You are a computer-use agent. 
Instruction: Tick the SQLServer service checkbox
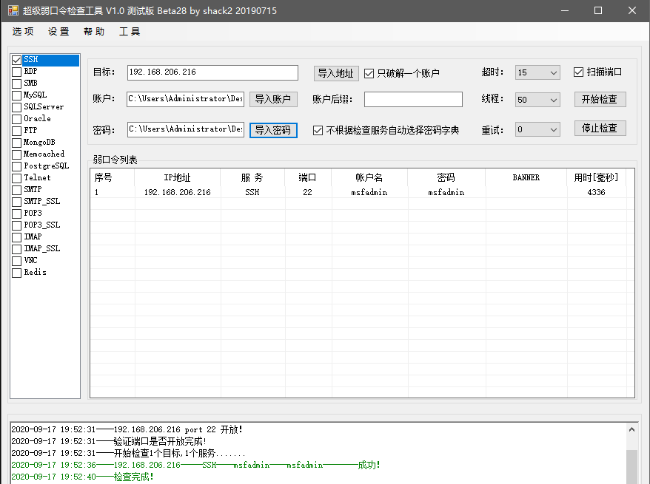tap(16, 108)
